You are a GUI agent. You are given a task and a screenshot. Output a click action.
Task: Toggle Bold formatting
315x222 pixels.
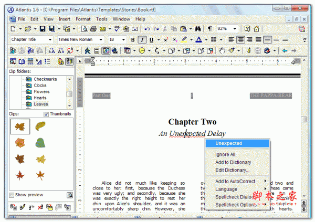point(133,40)
